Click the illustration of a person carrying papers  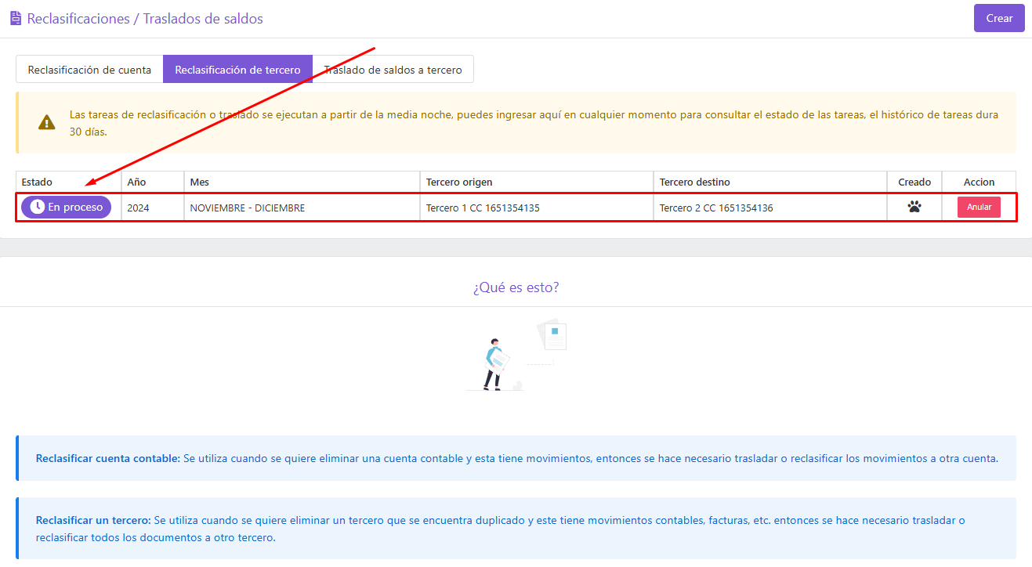click(516, 355)
